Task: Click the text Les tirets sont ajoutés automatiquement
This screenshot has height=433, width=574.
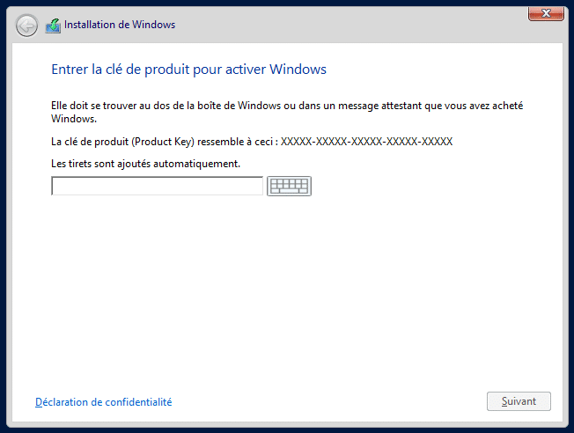Action: 145,164
